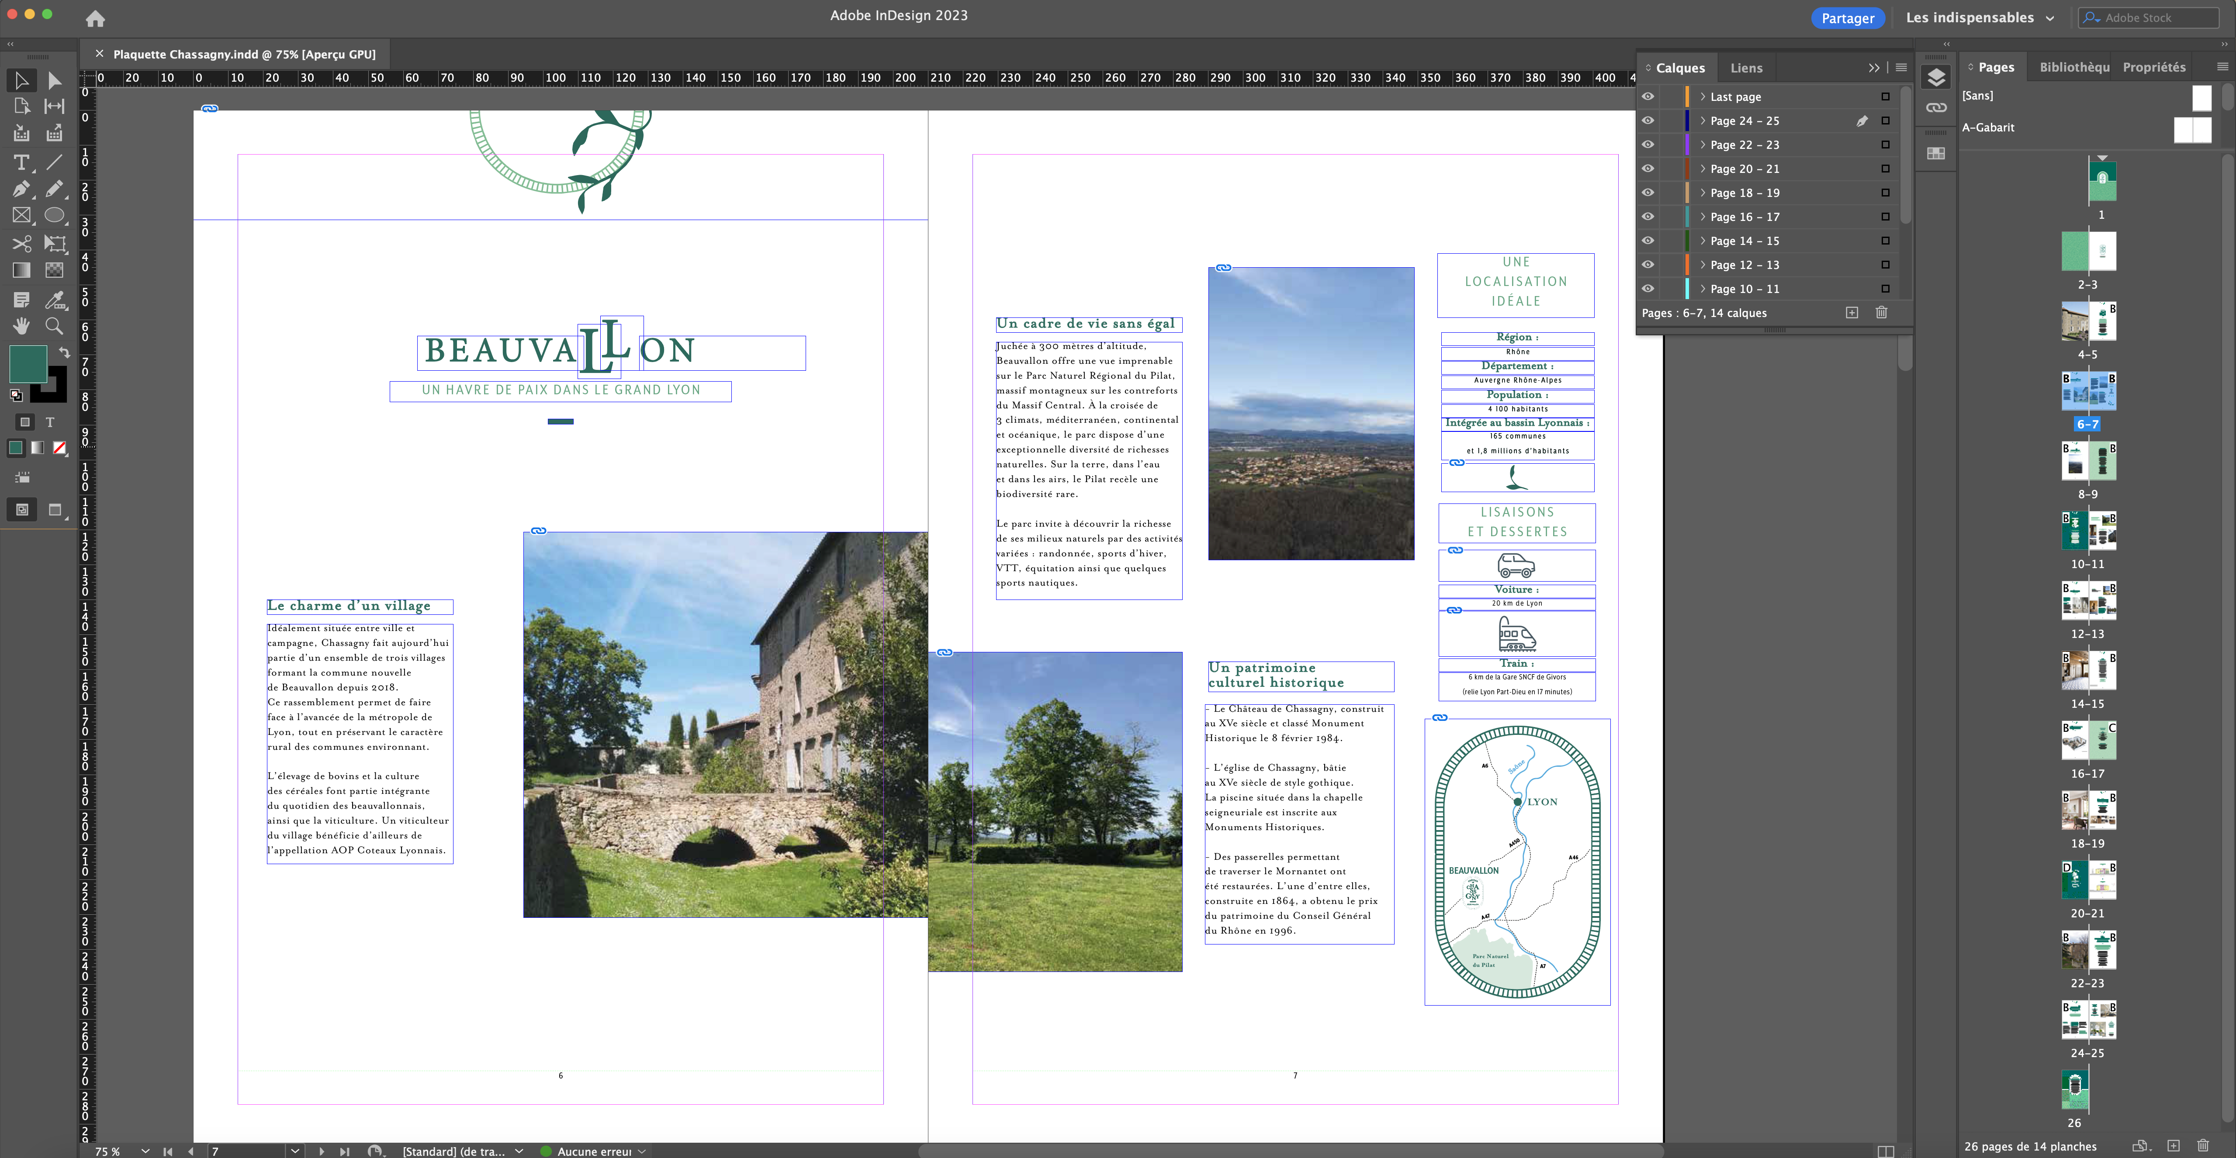Switch to the Liens tab
The image size is (2236, 1158).
pos(1745,68)
